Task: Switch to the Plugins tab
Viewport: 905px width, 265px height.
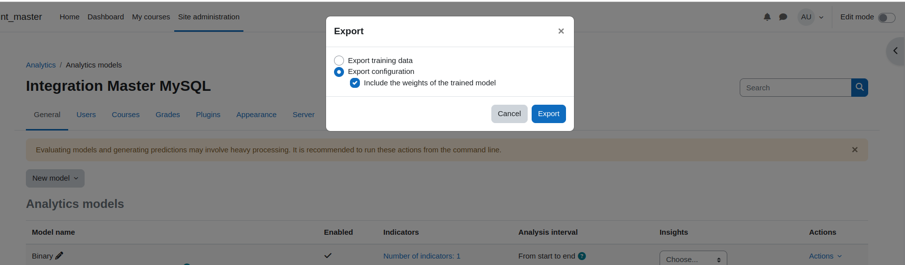Action: point(208,115)
